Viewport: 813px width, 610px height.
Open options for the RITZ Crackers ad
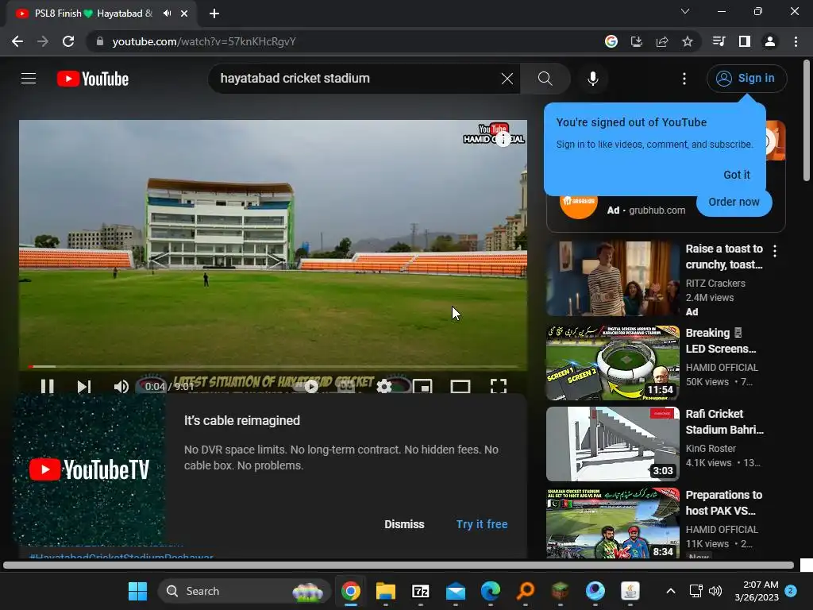[x=775, y=251]
